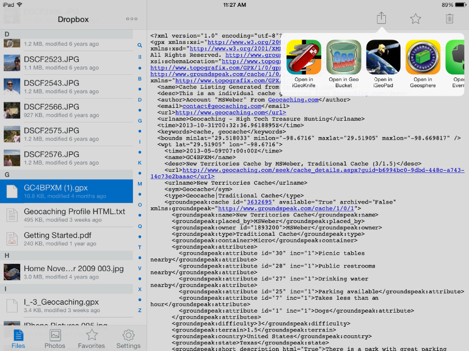The width and height of the screenshot is (469, 351).
Task: Open in iGeoKnife app icon
Action: pyautogui.click(x=304, y=57)
